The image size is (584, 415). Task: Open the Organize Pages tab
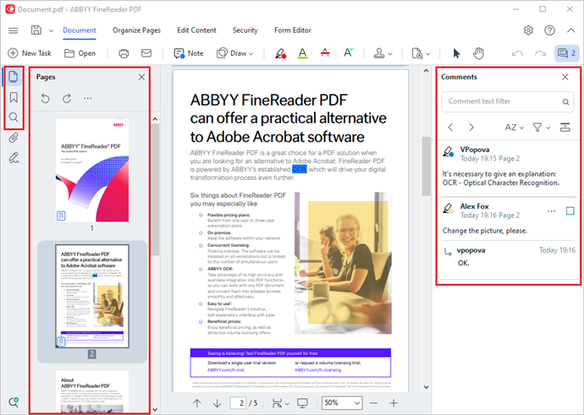point(136,30)
